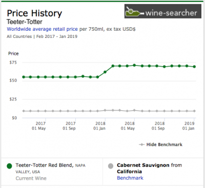Image resolution: width=205 pixels, height=188 pixels.
Task: Click gray Cabernet Sauvignon legend dot
Action: pyautogui.click(x=111, y=166)
